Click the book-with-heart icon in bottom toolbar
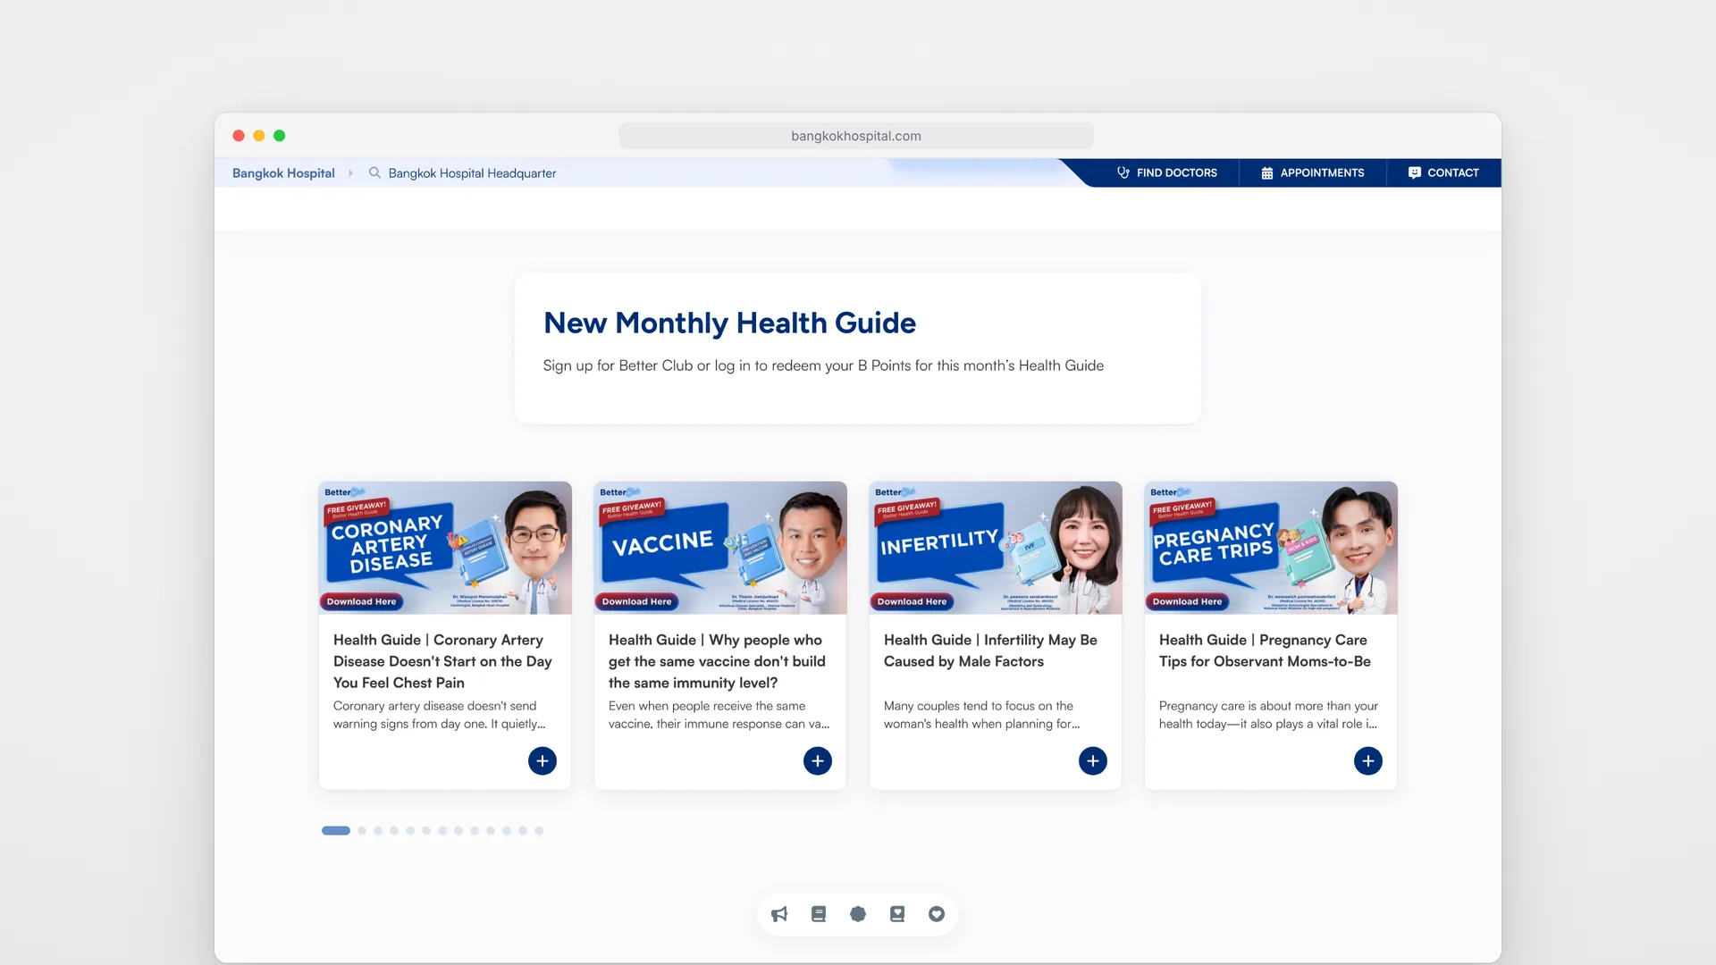Viewport: 1716px width, 965px height. click(x=897, y=914)
